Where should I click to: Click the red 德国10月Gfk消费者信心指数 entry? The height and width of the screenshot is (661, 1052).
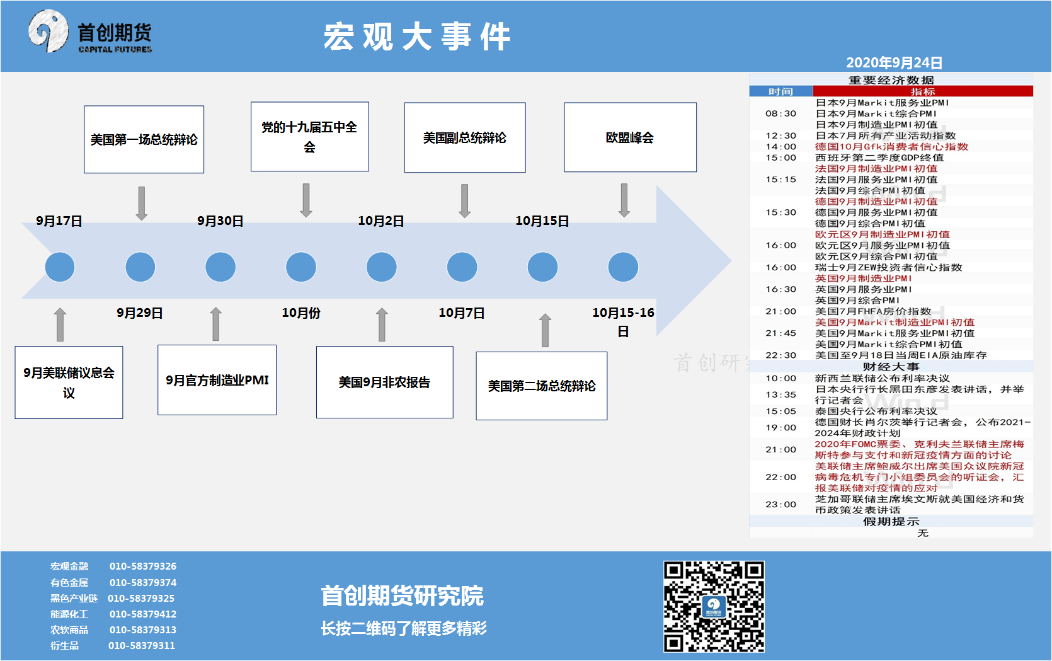tap(891, 147)
